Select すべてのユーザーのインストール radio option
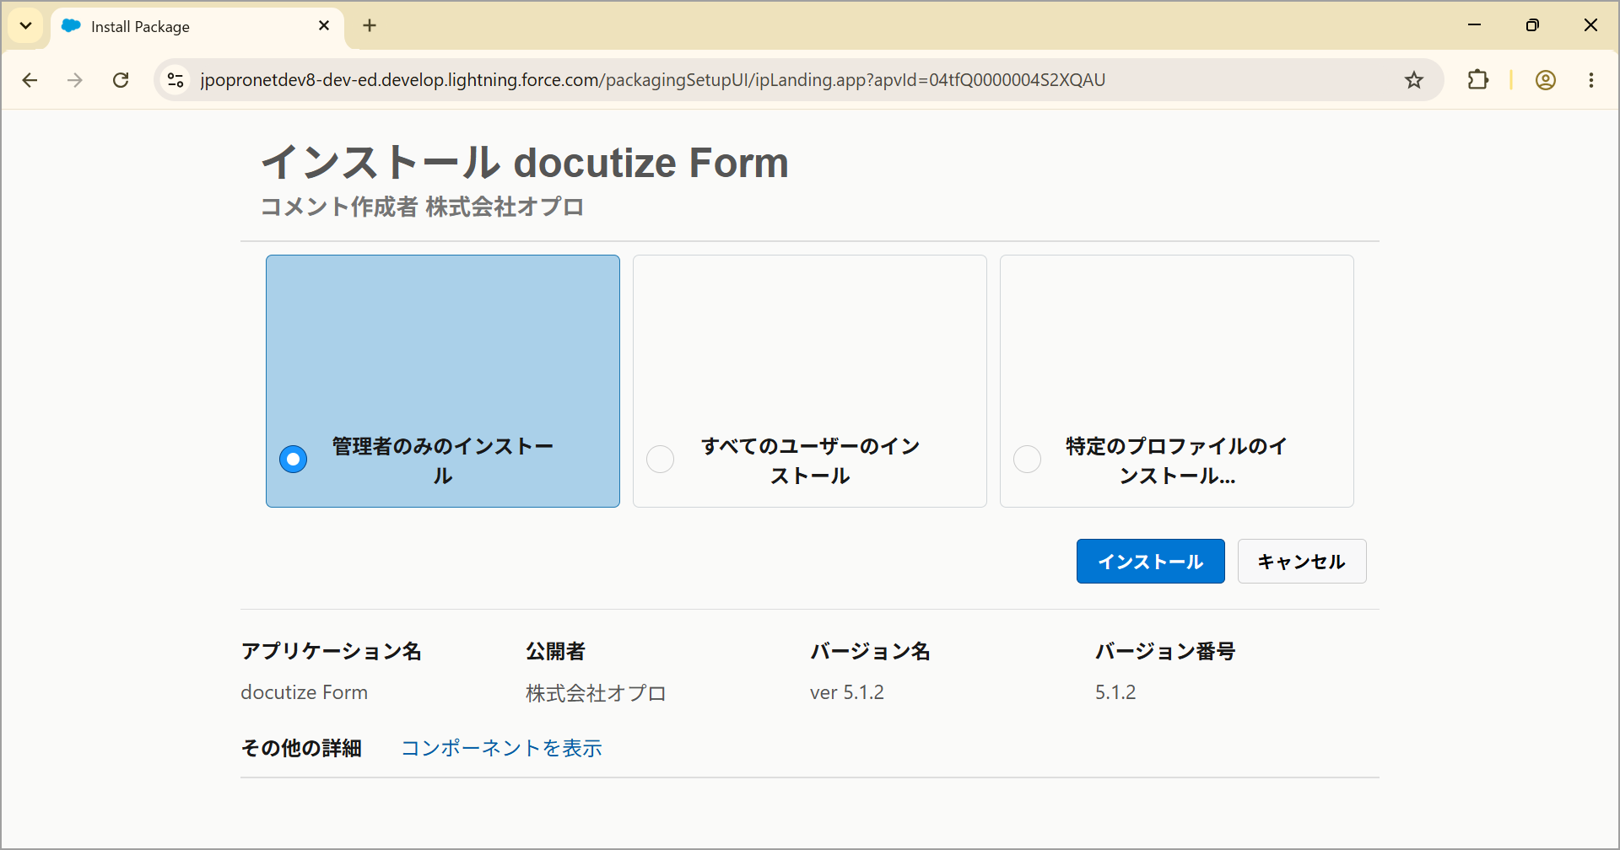This screenshot has height=850, width=1620. (x=660, y=460)
